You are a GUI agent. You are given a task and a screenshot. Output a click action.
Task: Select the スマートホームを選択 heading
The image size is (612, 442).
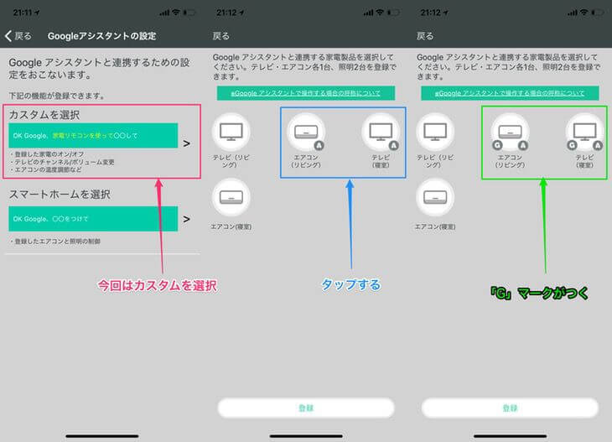point(60,194)
